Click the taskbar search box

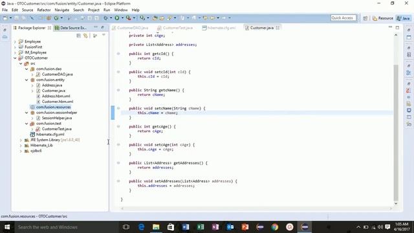[x=67, y=227]
